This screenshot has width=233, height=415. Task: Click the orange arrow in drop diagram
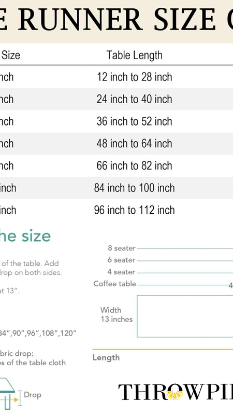click(9, 399)
